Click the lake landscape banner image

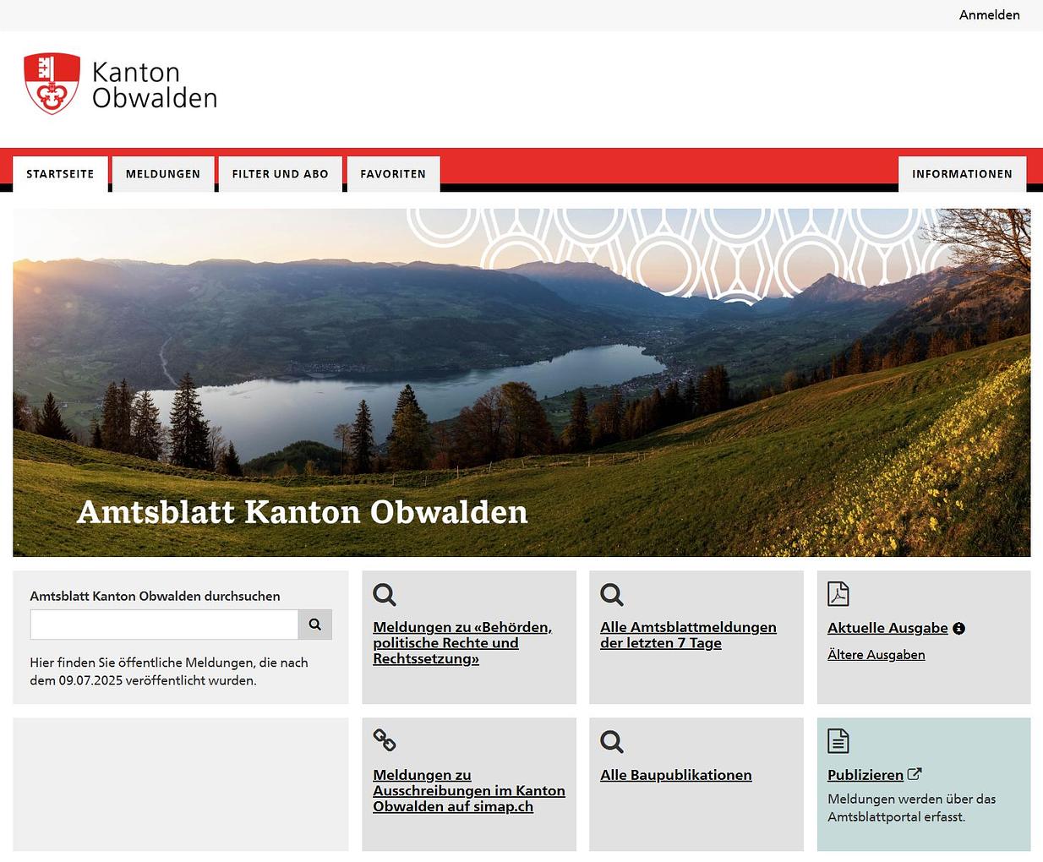point(521,382)
